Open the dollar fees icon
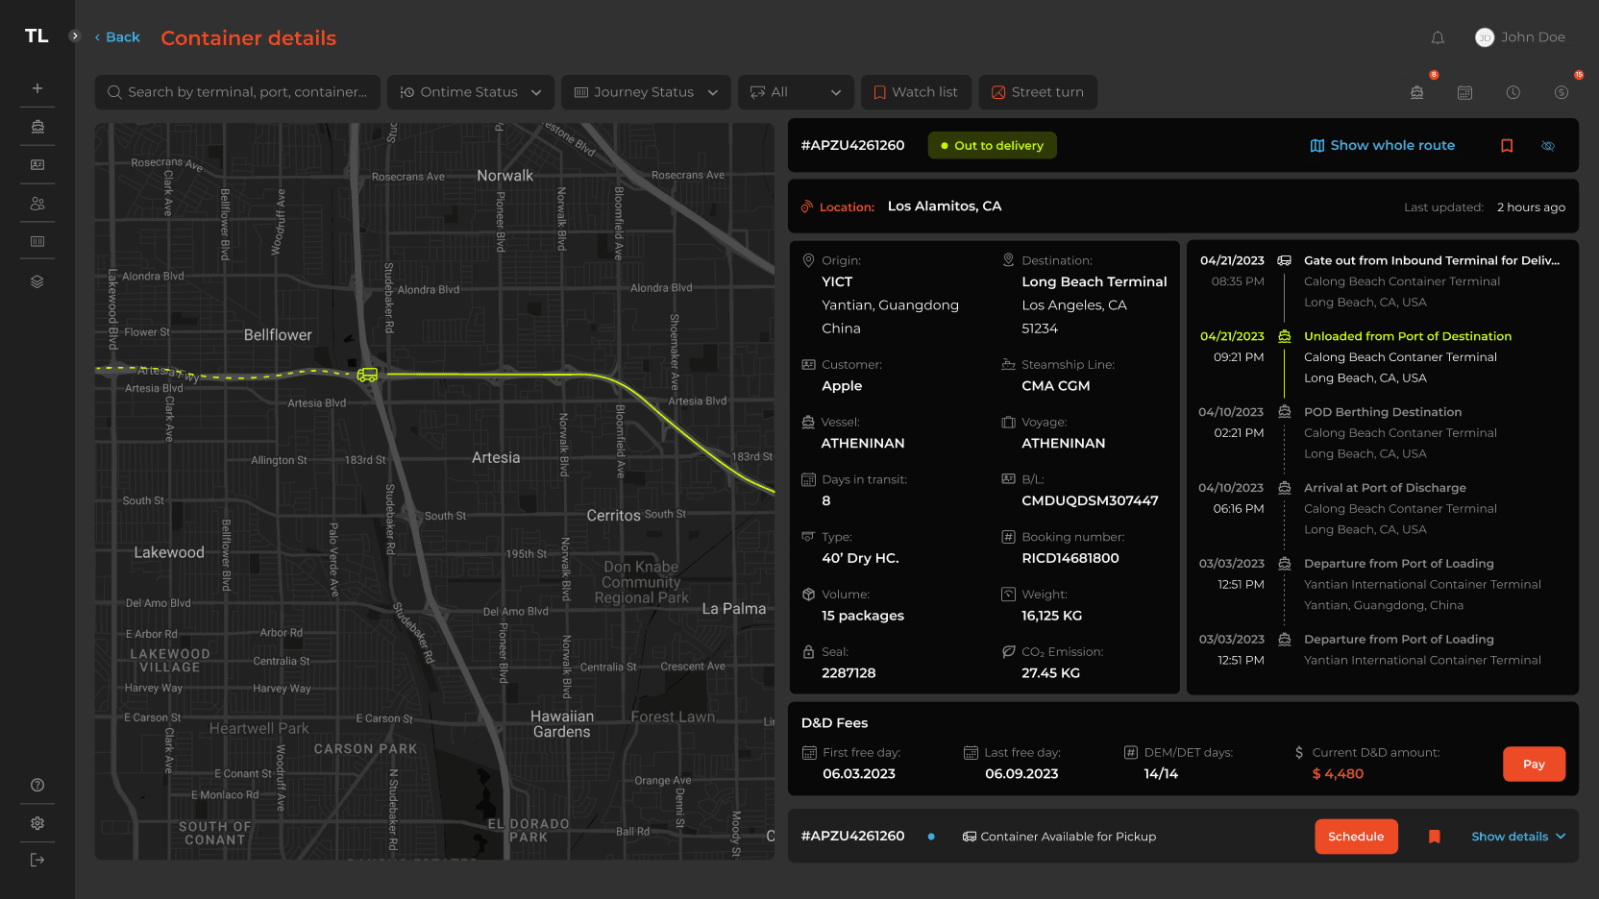 coord(1562,92)
